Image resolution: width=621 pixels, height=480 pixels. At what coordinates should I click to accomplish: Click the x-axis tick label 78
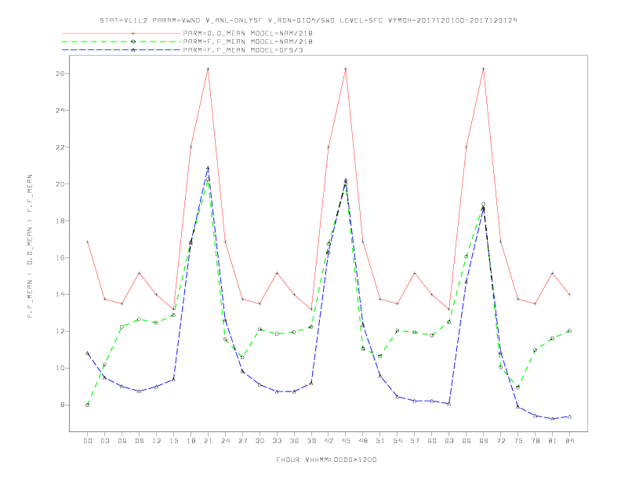536,441
